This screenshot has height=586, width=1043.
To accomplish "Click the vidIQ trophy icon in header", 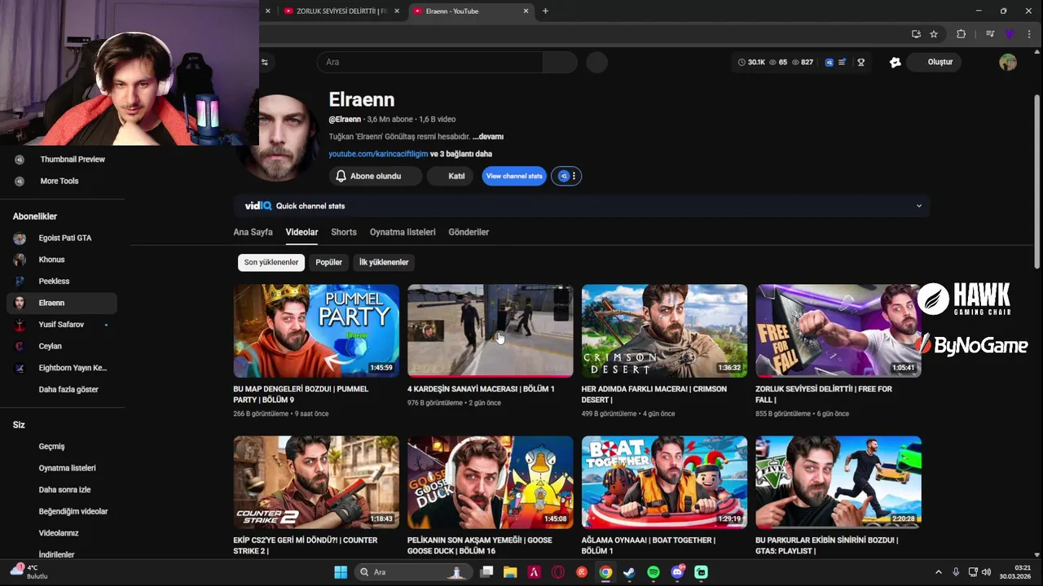I will [860, 62].
